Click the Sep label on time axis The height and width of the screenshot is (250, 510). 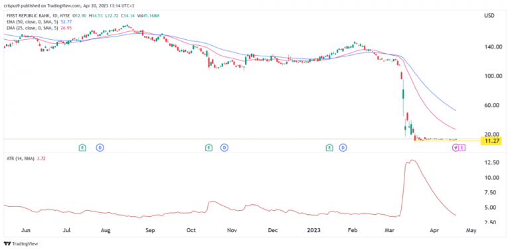point(150,231)
